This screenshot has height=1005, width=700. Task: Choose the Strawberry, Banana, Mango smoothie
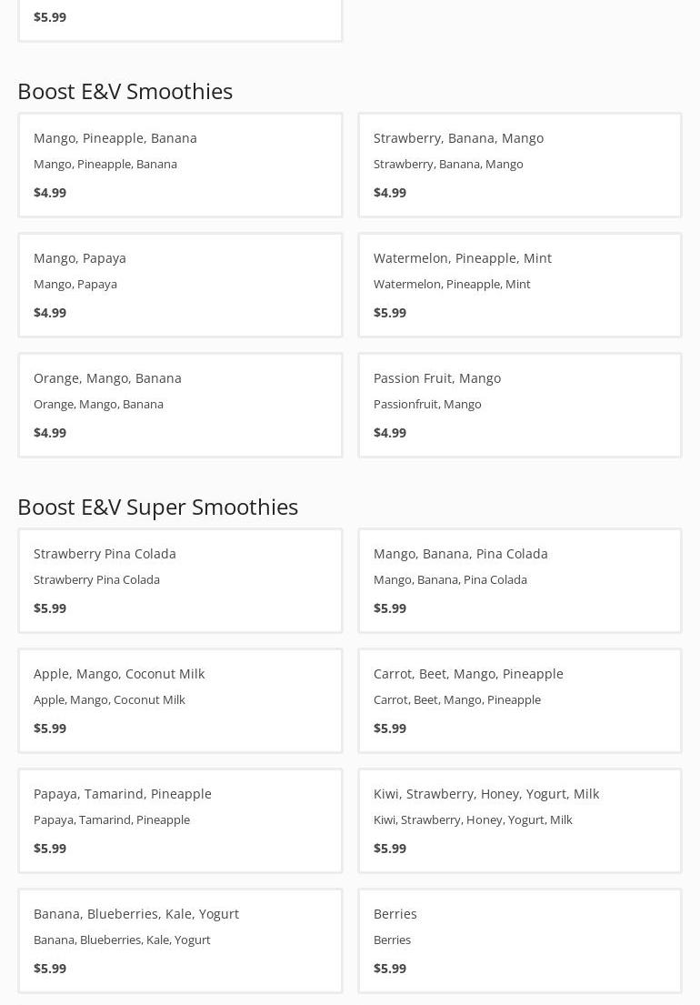pos(520,165)
